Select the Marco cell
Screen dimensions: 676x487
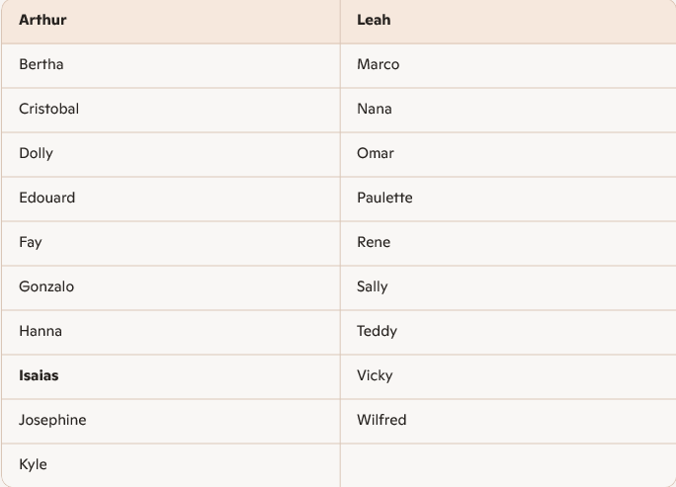pos(379,64)
